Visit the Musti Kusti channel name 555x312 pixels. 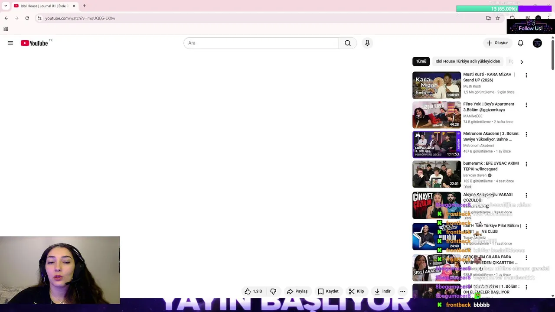(x=472, y=86)
